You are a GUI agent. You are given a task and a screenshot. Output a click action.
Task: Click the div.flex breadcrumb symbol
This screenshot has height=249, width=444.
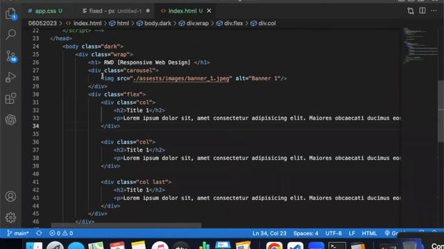(230, 23)
